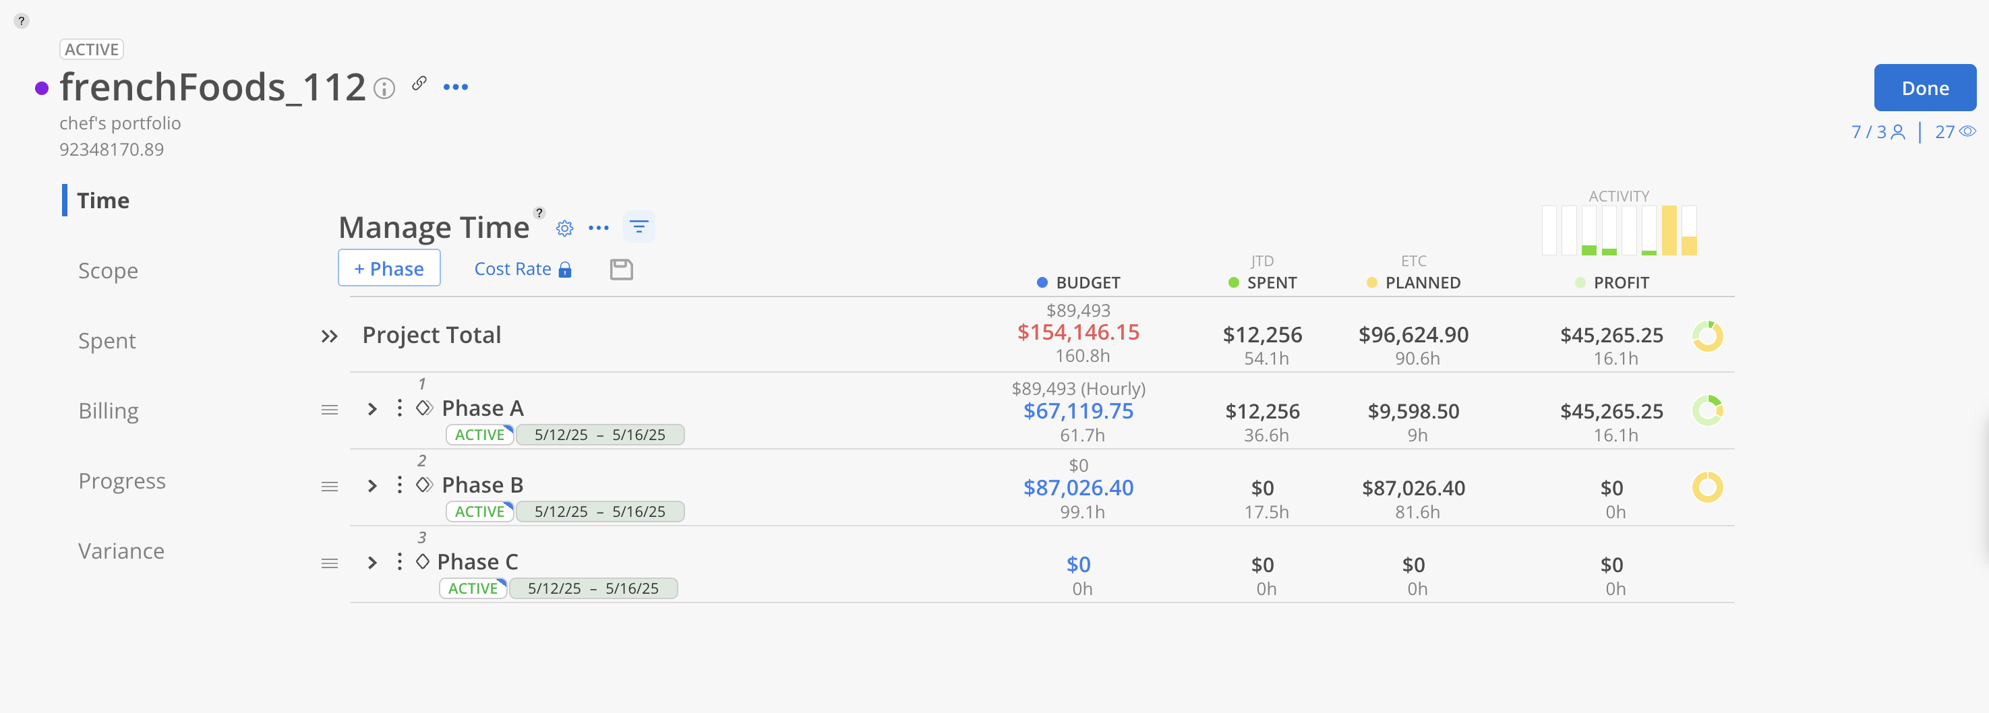The height and width of the screenshot is (713, 1989).
Task: Open the Progress tab
Action: point(122,480)
